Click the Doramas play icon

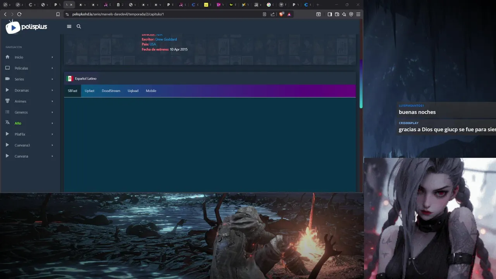[7, 90]
